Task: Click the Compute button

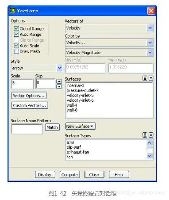Action: click(x=70, y=175)
